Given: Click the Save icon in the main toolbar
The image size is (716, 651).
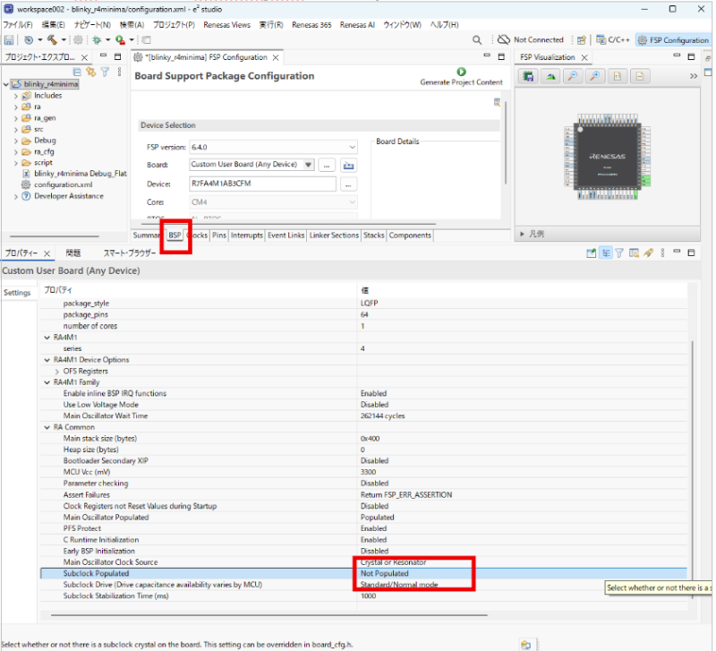Looking at the screenshot, I should point(9,40).
